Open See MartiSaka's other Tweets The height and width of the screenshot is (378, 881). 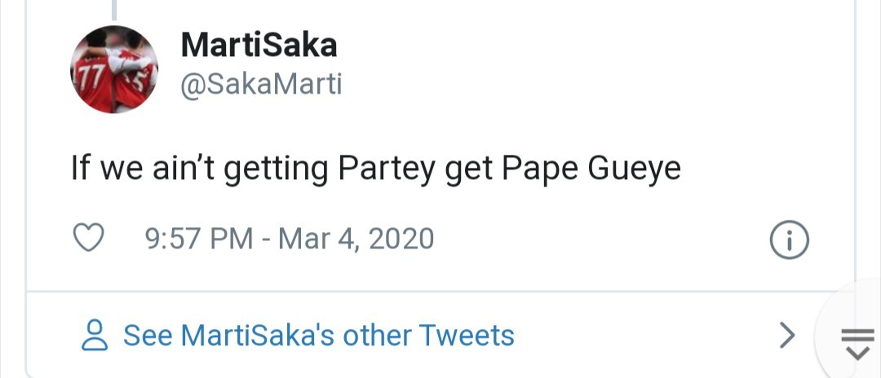pos(318,335)
